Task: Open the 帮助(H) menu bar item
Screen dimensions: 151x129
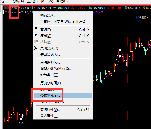Action: pos(62,1)
